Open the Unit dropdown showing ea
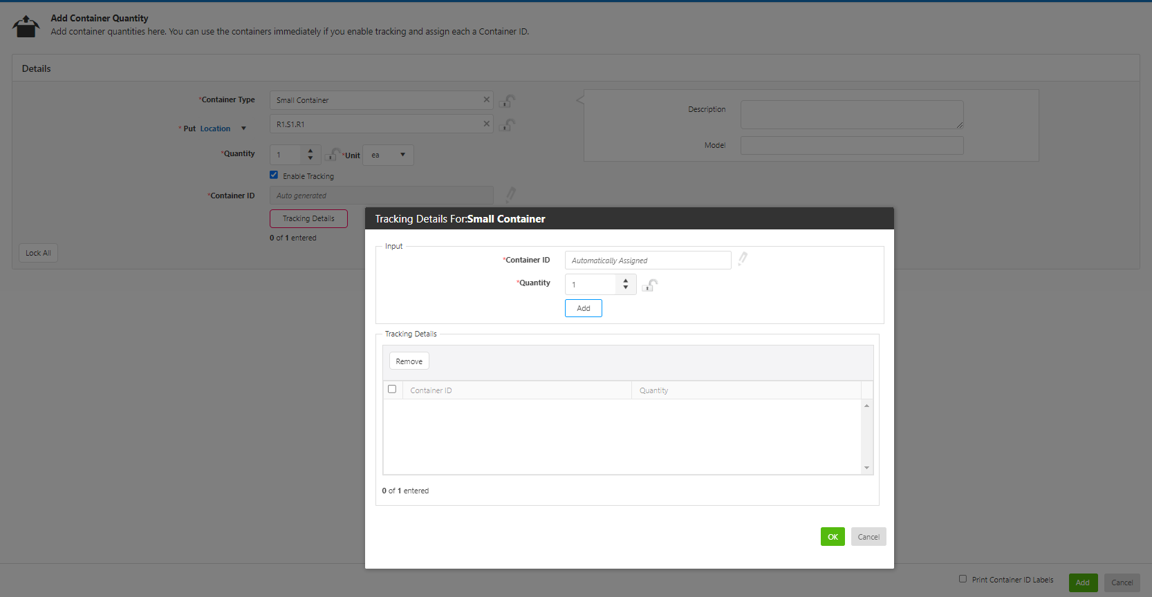The width and height of the screenshot is (1152, 597). click(388, 155)
